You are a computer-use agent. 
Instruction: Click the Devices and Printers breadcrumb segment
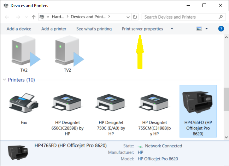point(88,17)
